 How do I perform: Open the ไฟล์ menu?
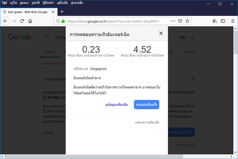point(4,3)
